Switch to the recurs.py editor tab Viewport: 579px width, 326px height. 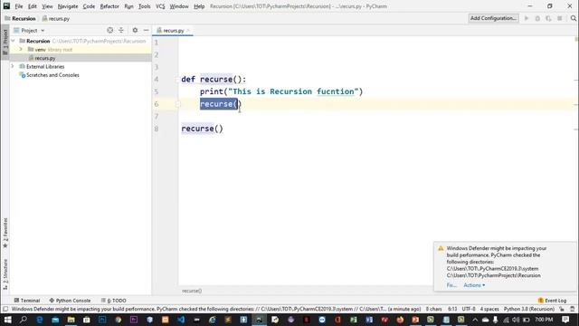[173, 30]
